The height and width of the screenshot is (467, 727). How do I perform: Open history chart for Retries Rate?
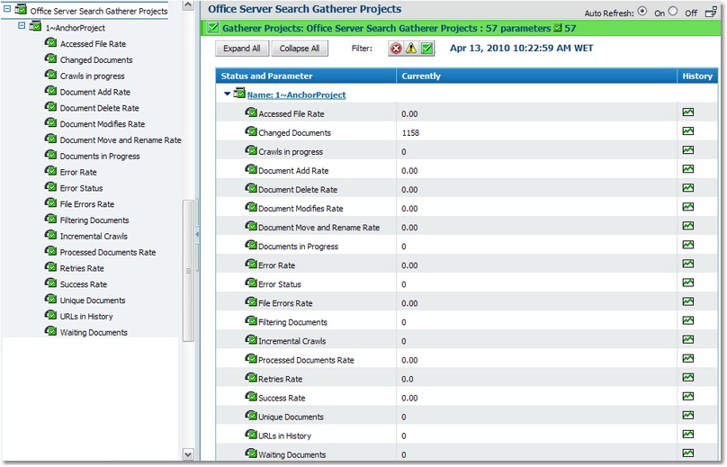click(688, 378)
